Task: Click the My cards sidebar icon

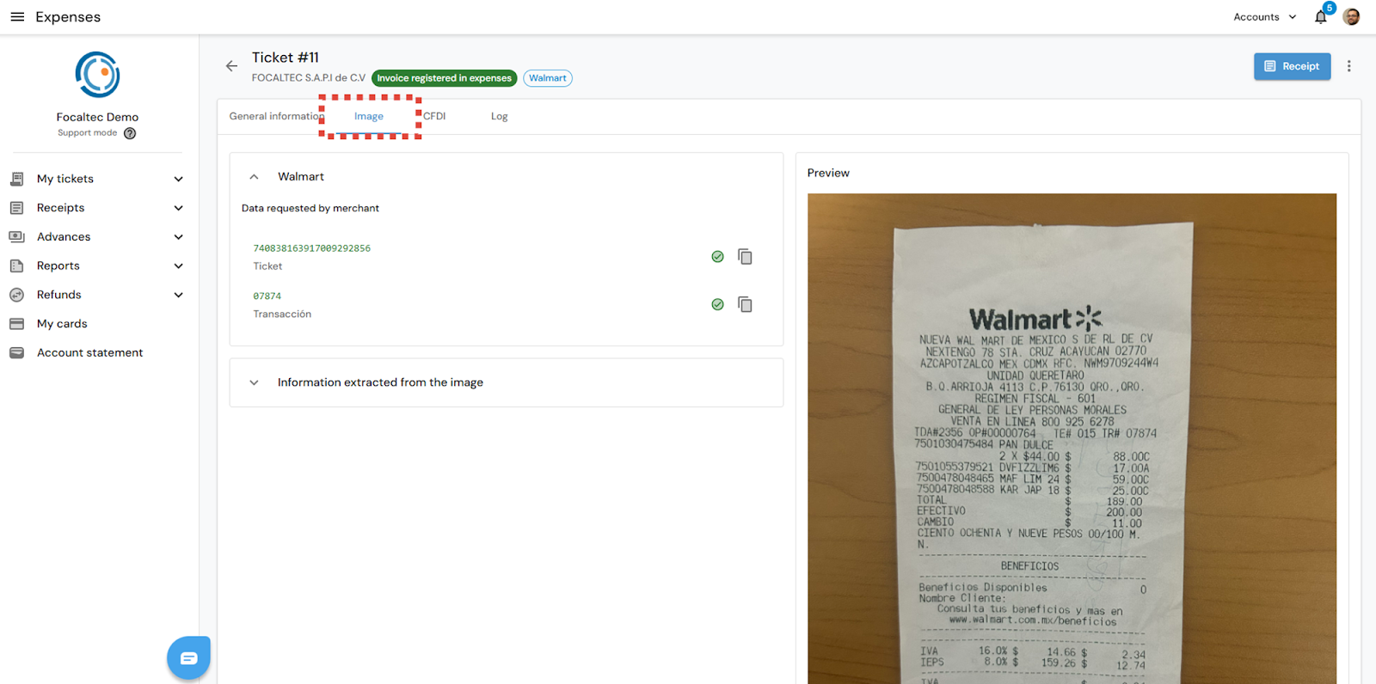Action: click(16, 324)
